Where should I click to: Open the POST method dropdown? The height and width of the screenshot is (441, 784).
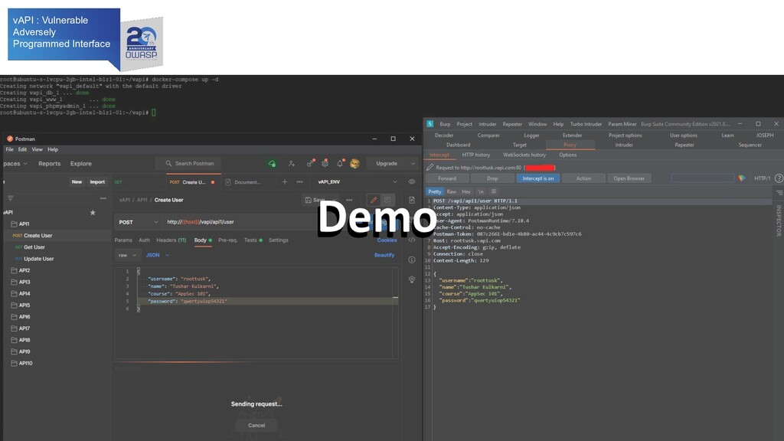[138, 222]
